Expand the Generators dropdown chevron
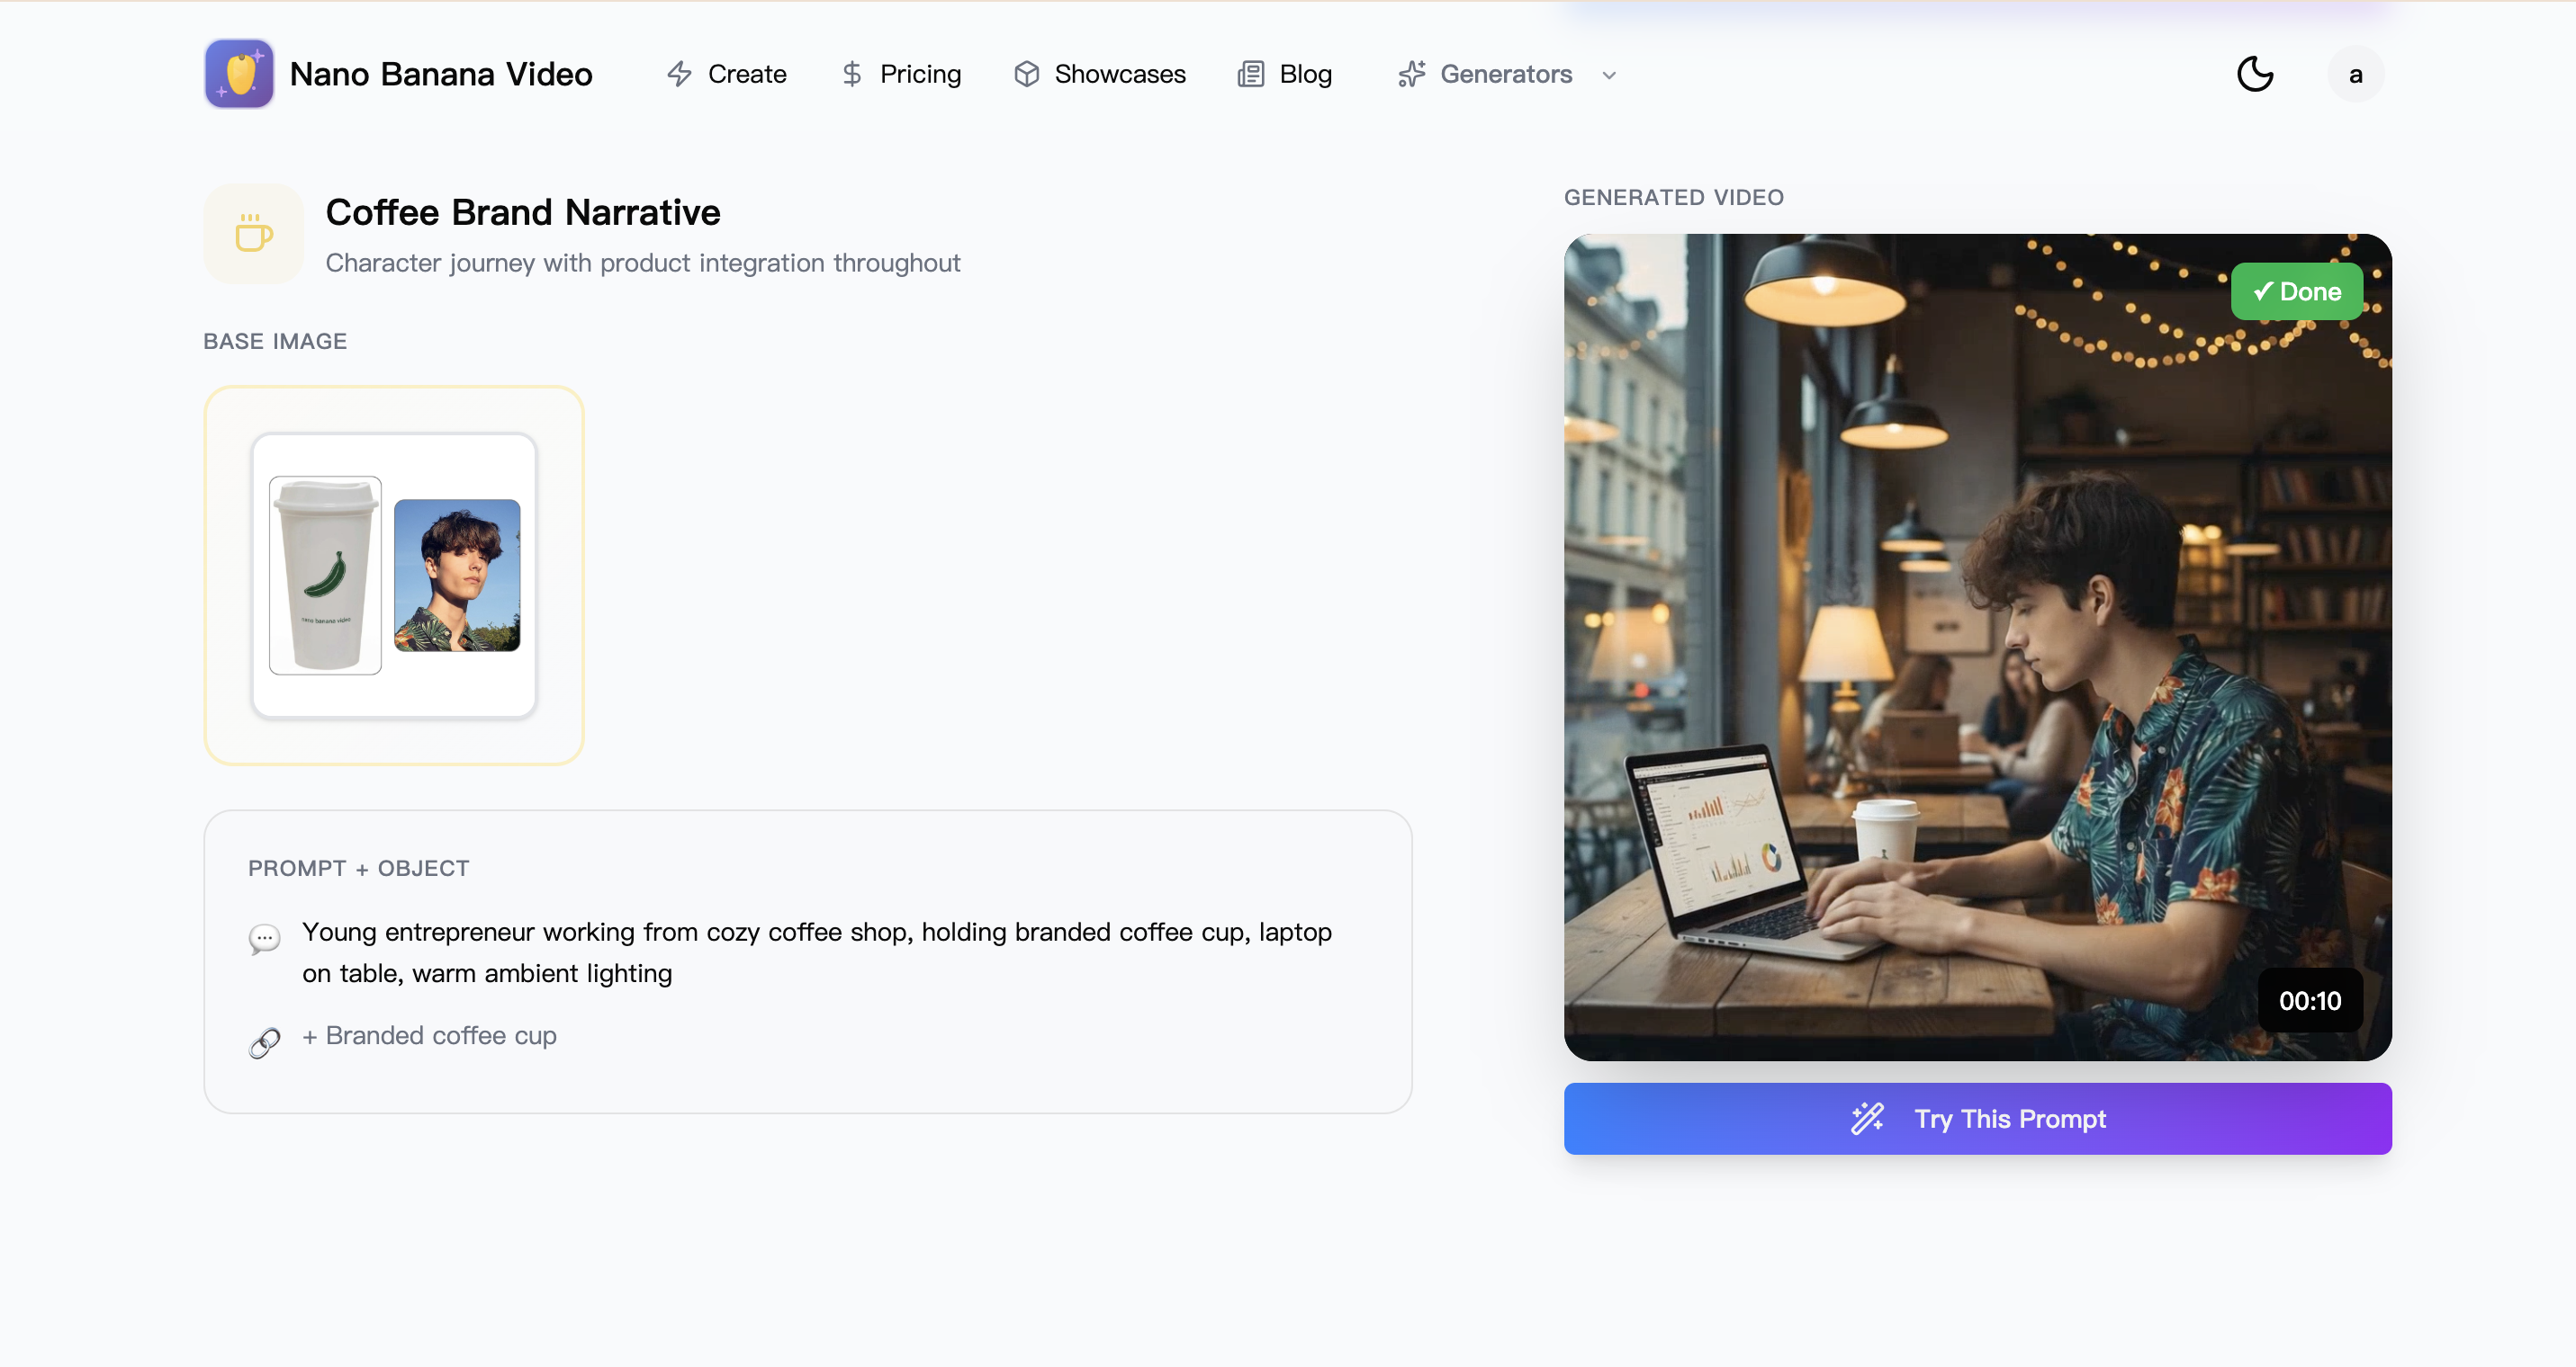2576x1367 pixels. [1608, 76]
